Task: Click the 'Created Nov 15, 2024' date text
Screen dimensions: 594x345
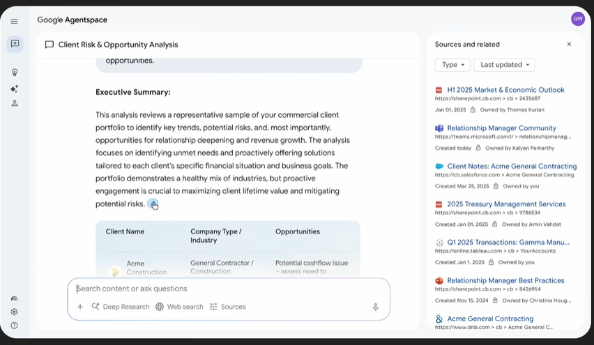Action: pos(462,300)
